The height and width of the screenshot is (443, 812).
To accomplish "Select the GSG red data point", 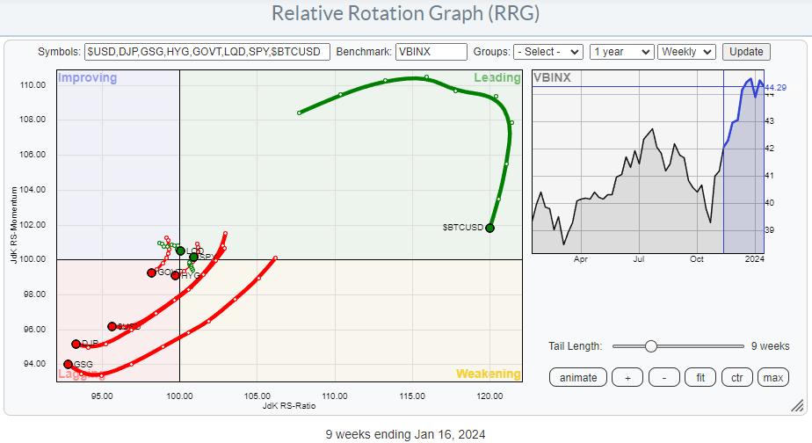I will click(x=68, y=364).
